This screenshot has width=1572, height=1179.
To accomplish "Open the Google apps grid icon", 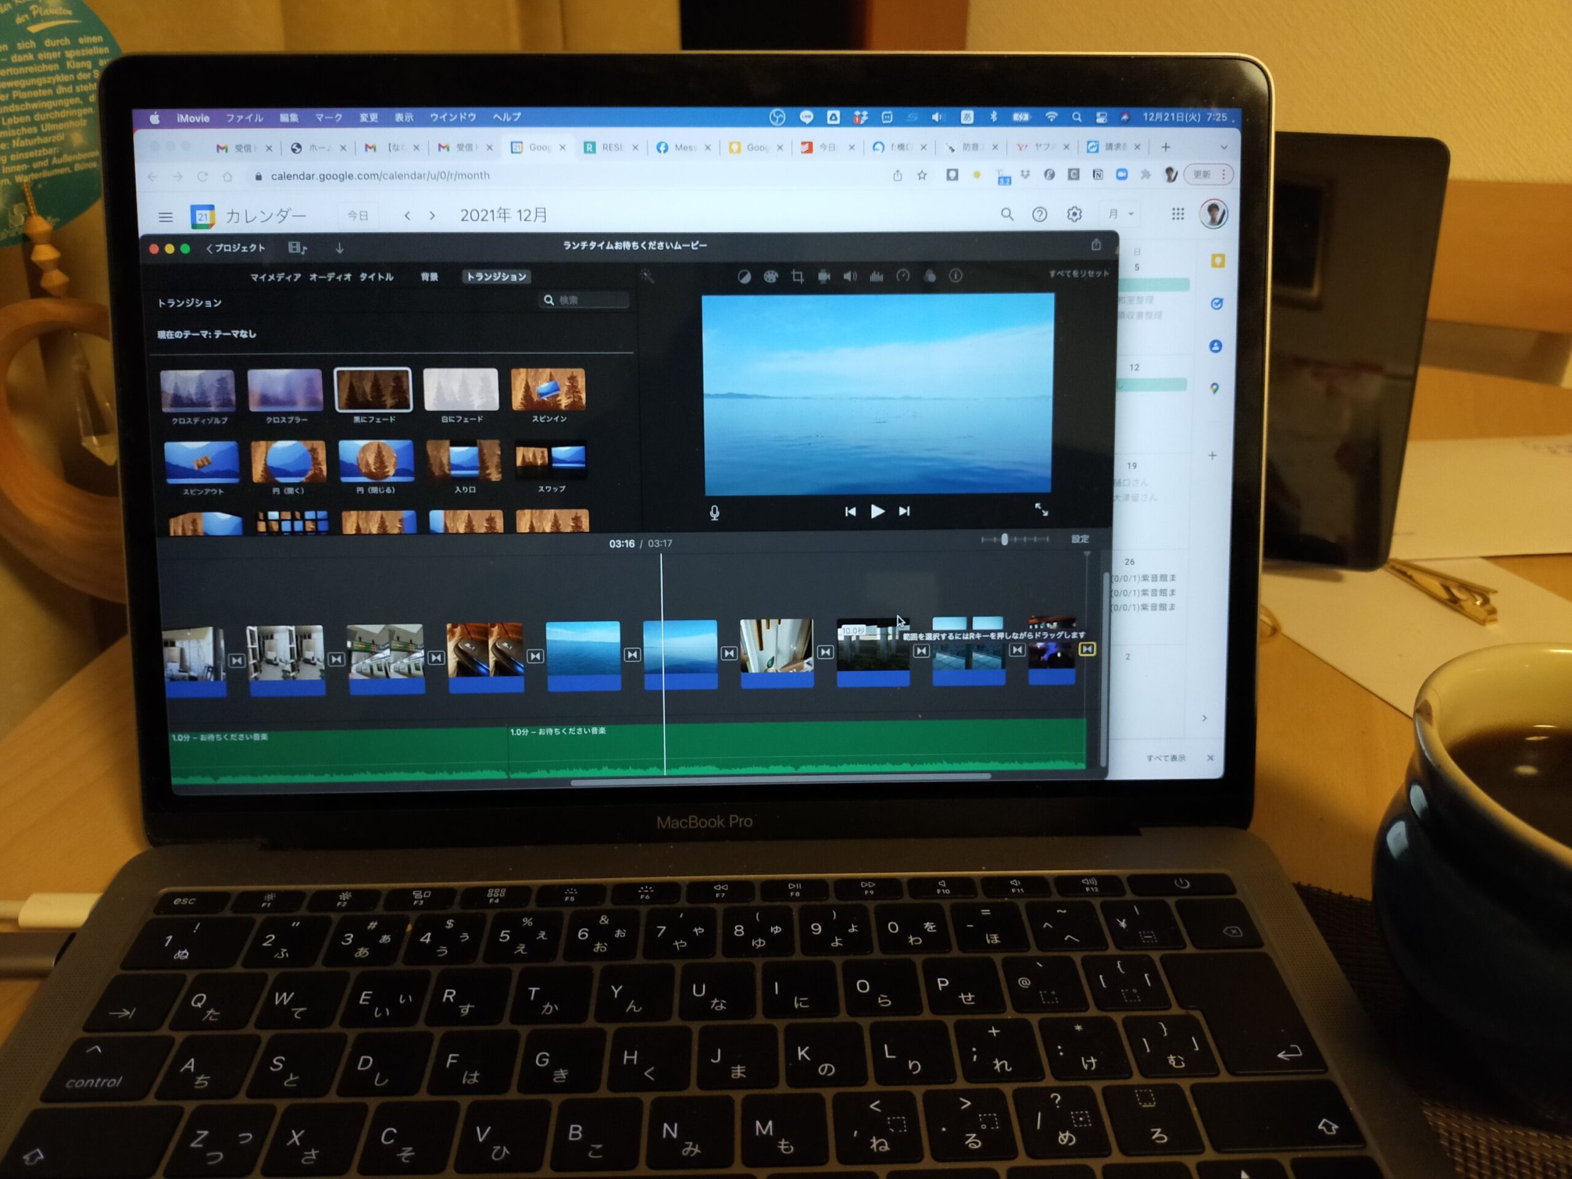I will pos(1178,214).
